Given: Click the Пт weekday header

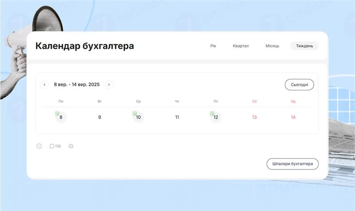Looking at the screenshot, I should coord(216,102).
